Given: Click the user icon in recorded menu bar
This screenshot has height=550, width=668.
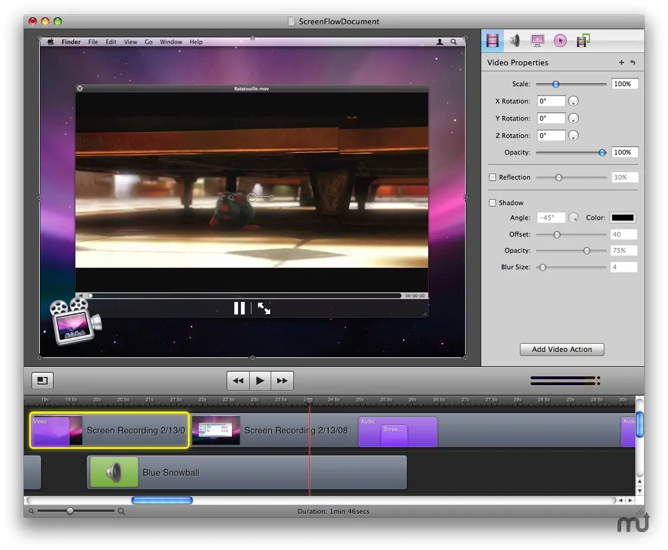Looking at the screenshot, I should pyautogui.click(x=440, y=42).
